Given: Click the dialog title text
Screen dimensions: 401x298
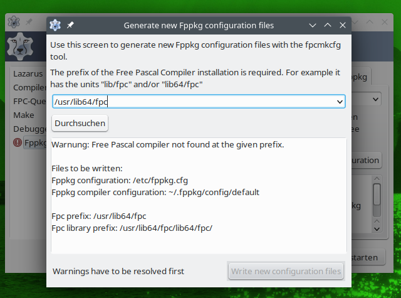Looking at the screenshot, I should click(199, 25).
